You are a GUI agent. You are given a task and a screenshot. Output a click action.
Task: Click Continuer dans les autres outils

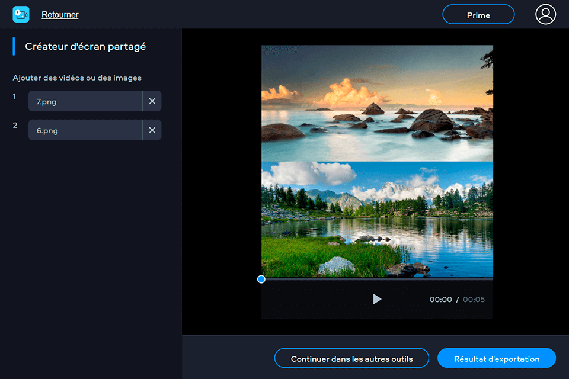[x=351, y=358]
